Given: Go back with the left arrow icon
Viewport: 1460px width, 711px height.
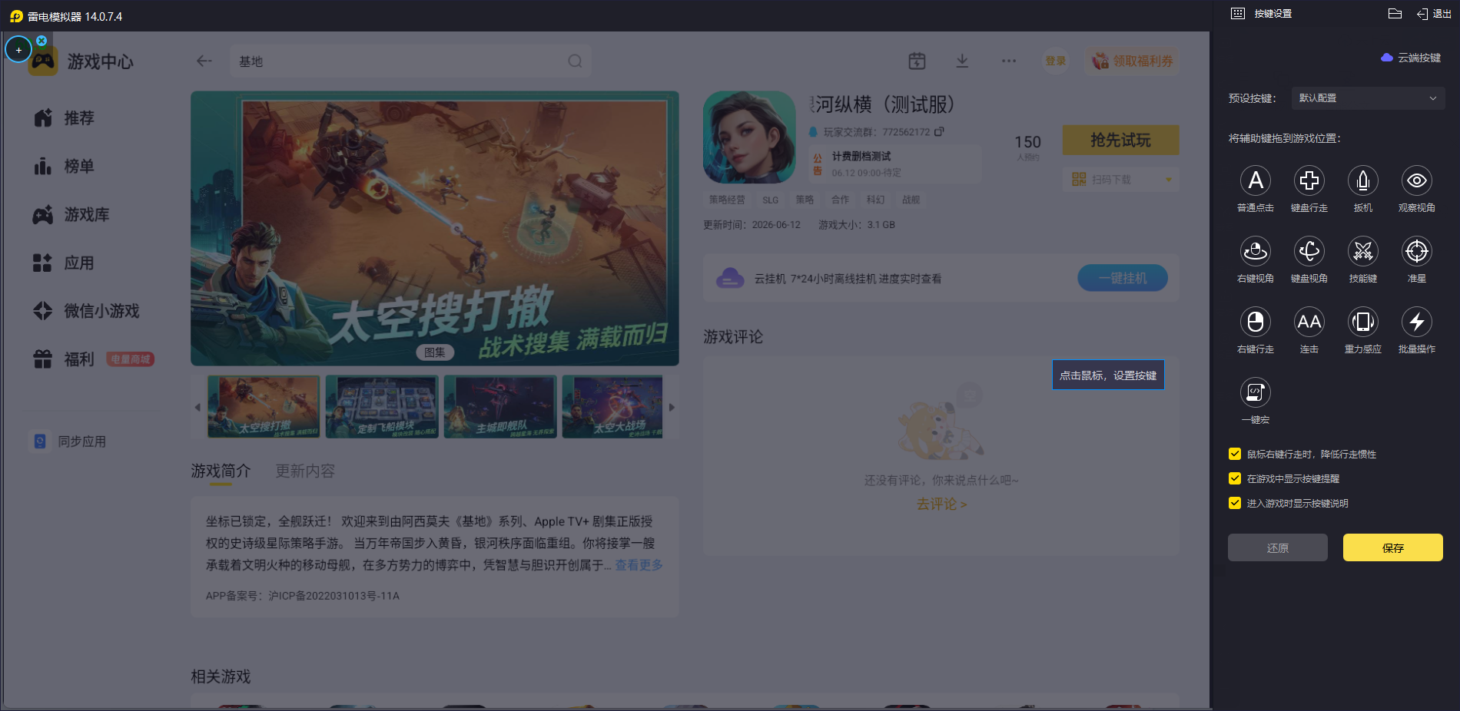Looking at the screenshot, I should point(204,61).
